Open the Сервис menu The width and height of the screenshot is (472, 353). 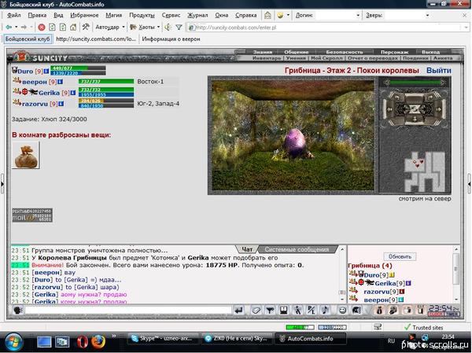pos(171,15)
